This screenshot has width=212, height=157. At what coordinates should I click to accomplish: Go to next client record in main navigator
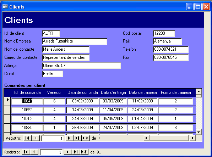click(x=67, y=152)
